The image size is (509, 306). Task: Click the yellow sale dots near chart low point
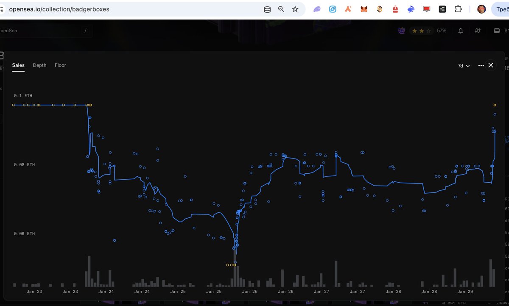coord(231,265)
